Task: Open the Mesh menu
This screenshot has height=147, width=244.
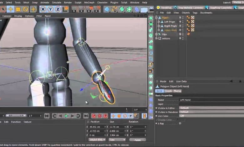Action: click(26, 3)
